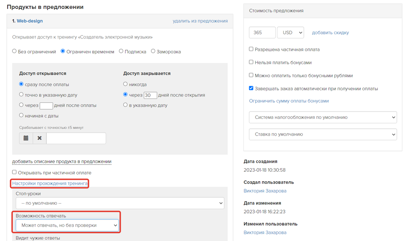Choose the 'Подписка' access type
Image resolution: width=412 pixels, height=241 pixels.
[121, 51]
